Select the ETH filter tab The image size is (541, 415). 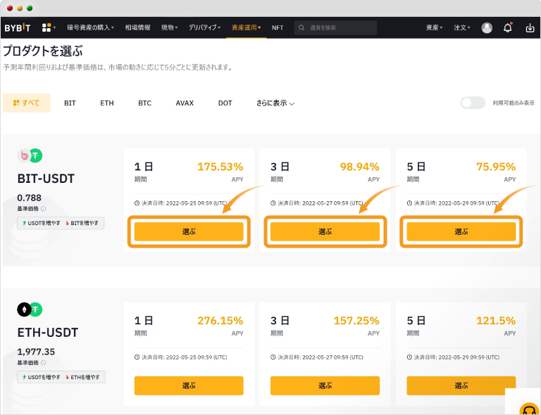107,103
